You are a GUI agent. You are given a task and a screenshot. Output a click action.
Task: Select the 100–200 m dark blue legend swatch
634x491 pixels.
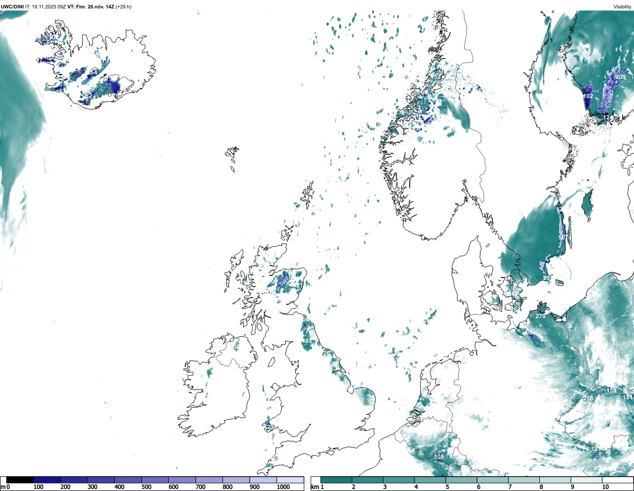click(x=47, y=480)
